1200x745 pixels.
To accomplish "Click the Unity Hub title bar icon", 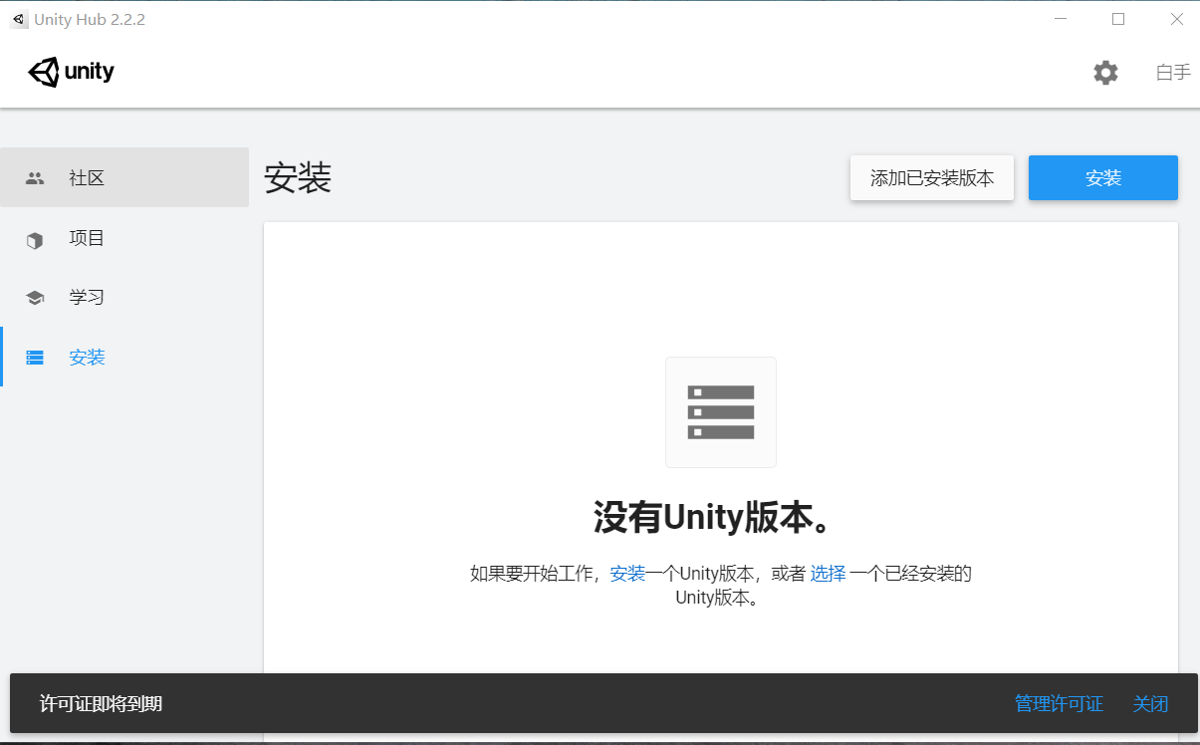I will point(19,19).
